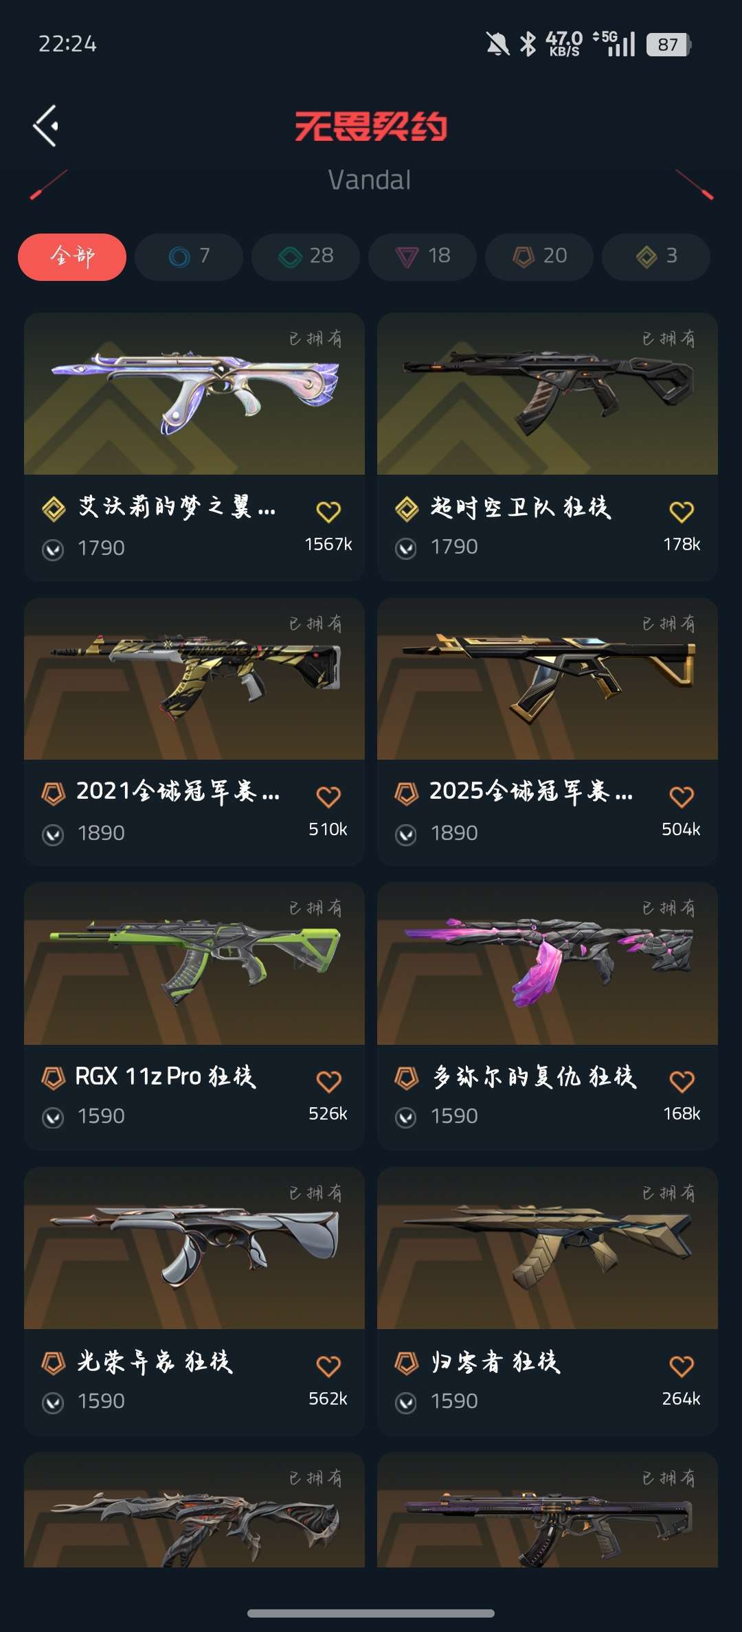Tap heart icon on 归客者狂徒
This screenshot has height=1632, width=742.
coord(682,1366)
